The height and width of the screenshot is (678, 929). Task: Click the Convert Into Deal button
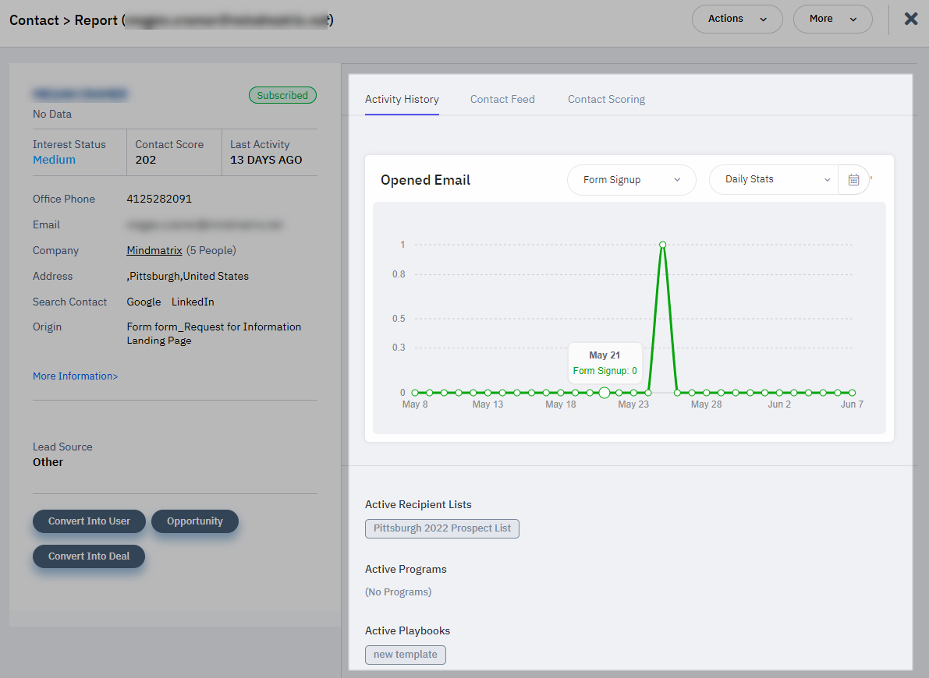click(89, 556)
